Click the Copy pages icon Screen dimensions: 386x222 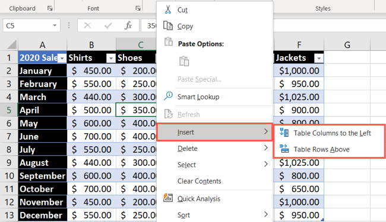coord(168,25)
